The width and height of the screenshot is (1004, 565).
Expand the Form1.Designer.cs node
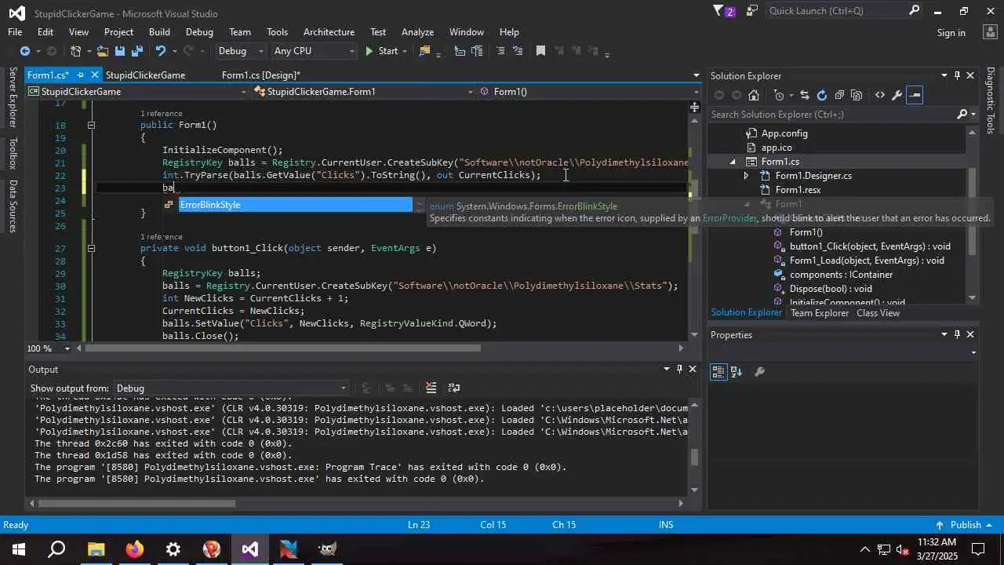coord(747,176)
